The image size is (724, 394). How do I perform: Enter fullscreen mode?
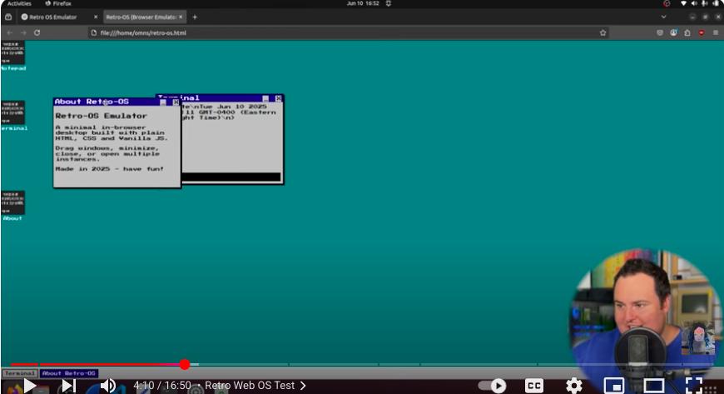693,385
